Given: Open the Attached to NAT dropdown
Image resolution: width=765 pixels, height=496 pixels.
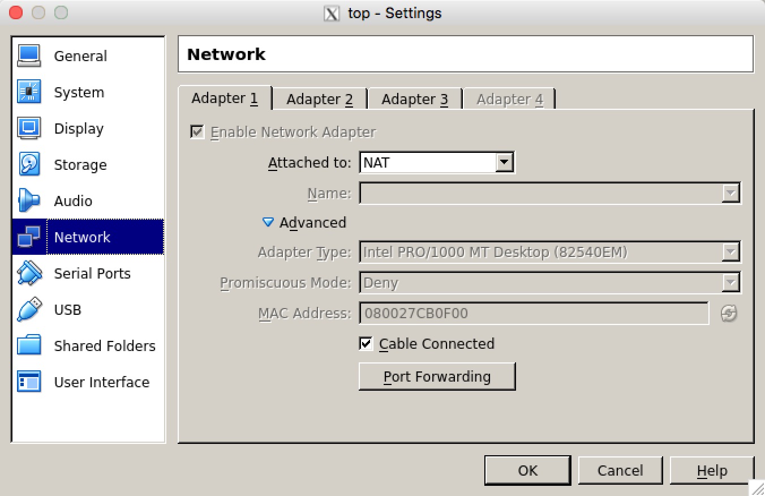Looking at the screenshot, I should tap(437, 163).
